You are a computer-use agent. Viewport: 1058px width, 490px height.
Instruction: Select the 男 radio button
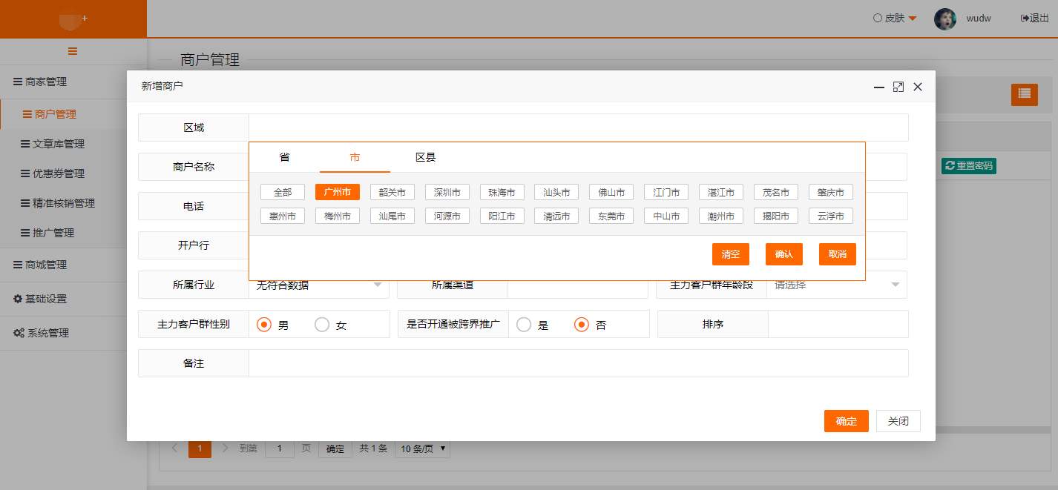click(263, 325)
